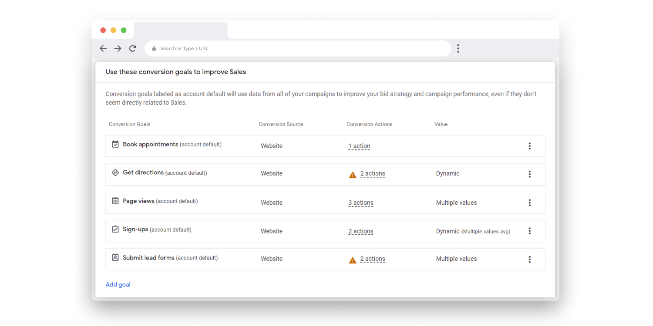Viewport: 653px width, 326px height.
Task: Click the Sign-ups clipboard icon
Action: coord(115,229)
